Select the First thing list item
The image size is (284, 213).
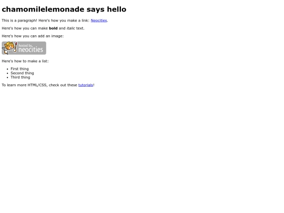pos(19,69)
